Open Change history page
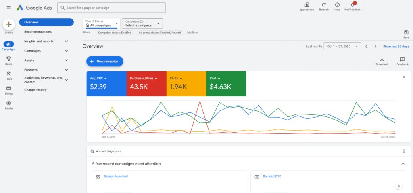413x193 pixels. tap(35, 90)
